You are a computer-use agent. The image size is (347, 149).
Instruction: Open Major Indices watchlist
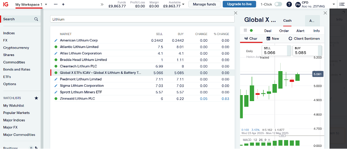tap(14, 120)
